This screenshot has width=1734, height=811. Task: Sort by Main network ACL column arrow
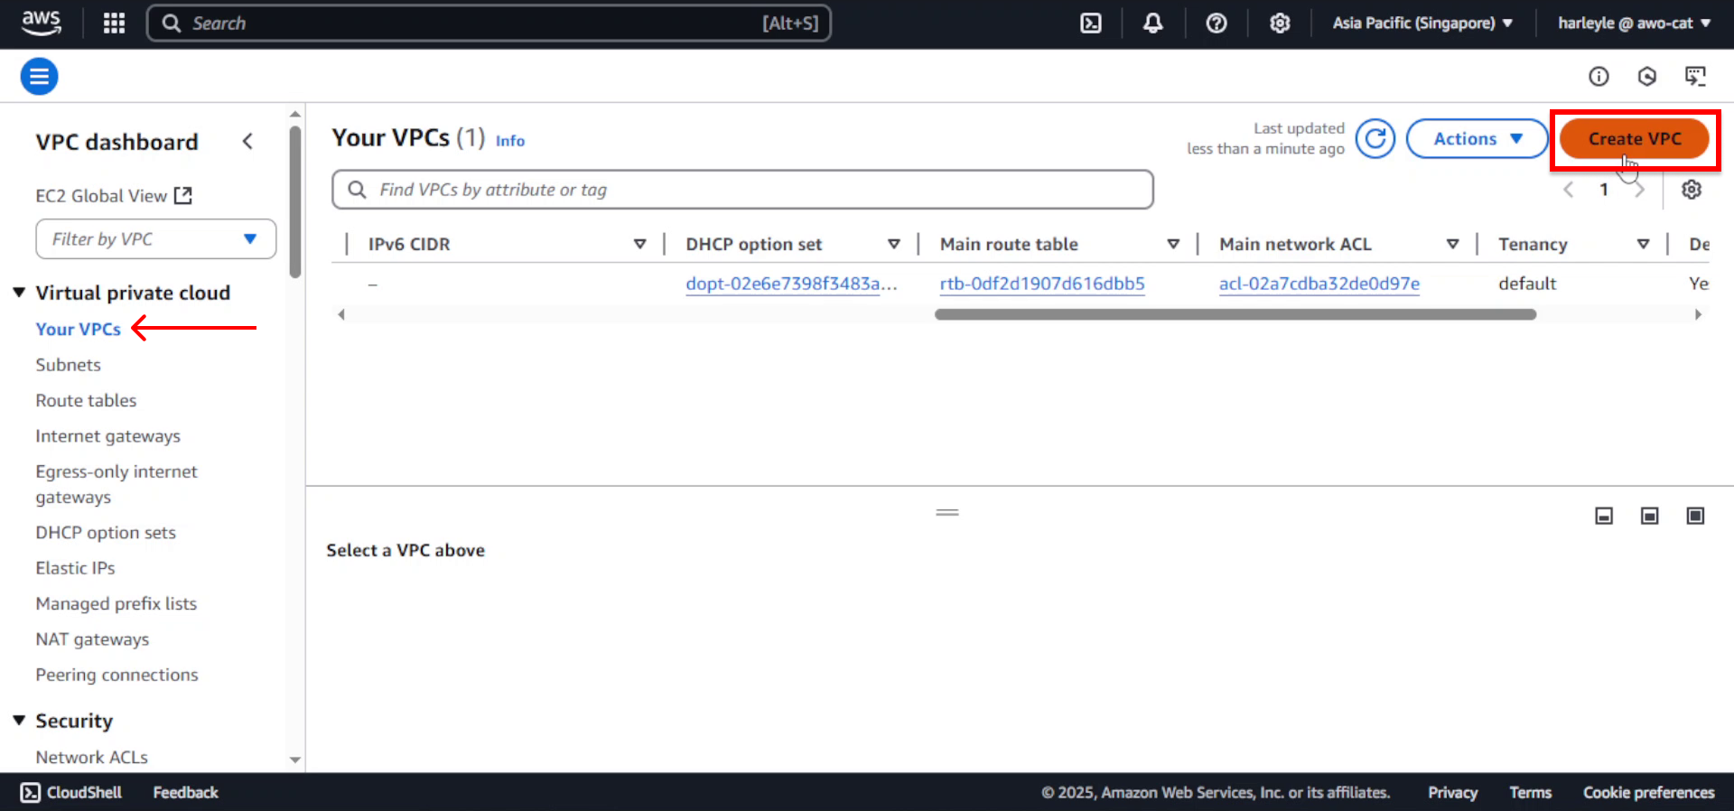(x=1453, y=244)
